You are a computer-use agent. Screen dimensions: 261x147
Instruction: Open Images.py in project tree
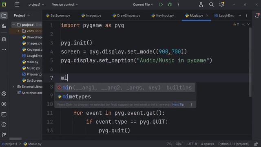32,44
